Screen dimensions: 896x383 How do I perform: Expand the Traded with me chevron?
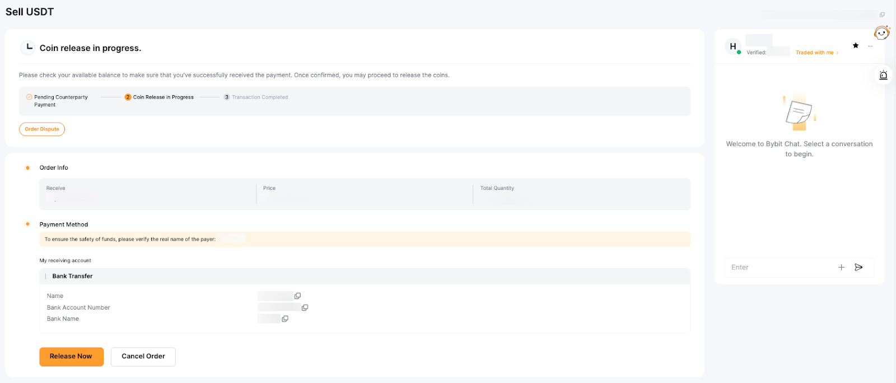pyautogui.click(x=837, y=53)
